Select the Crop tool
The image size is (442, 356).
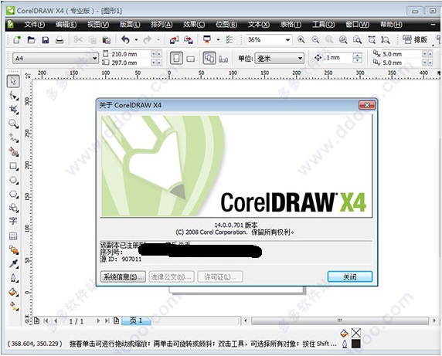pyautogui.click(x=13, y=110)
